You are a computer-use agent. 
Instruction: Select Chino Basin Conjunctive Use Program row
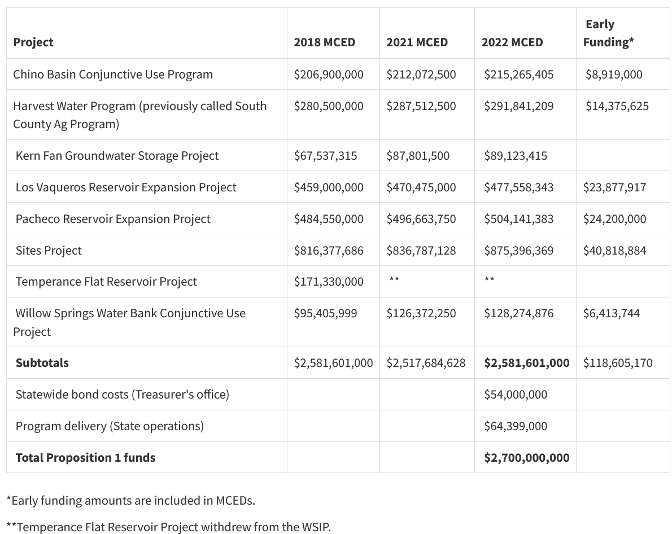[x=338, y=74]
